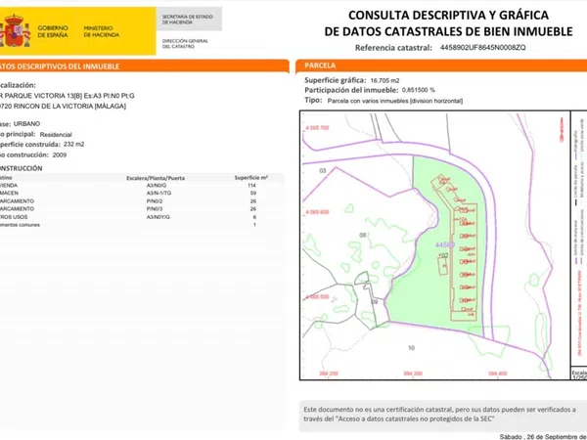Image resolution: width=587 pixels, height=440 pixels.
Task: Click coordinate label '384 200' on map
Action: point(329,374)
